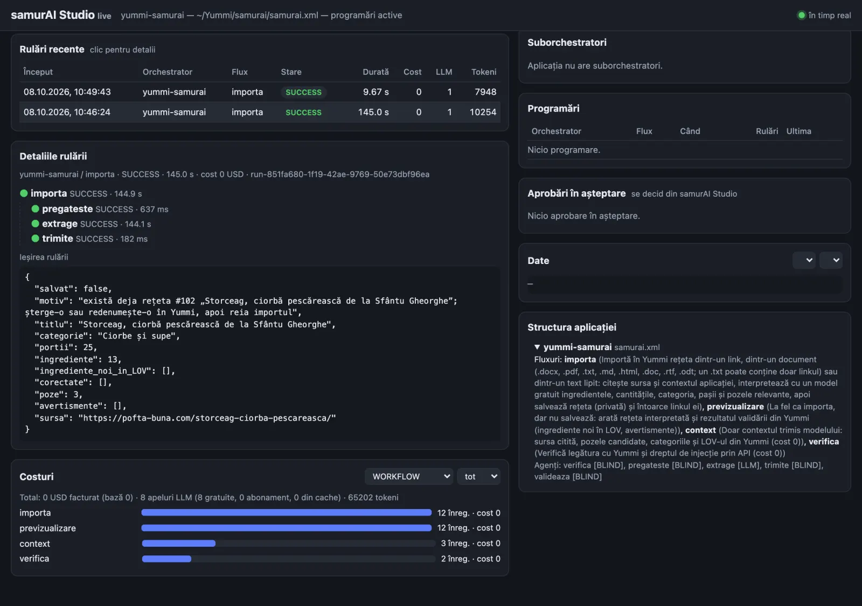Screen dimensions: 862x606
Task: Click the Când header in Programări
Action: [690, 131]
